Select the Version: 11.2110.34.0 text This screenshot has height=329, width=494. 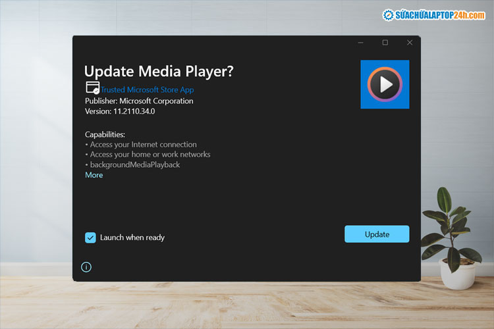[x=120, y=111]
